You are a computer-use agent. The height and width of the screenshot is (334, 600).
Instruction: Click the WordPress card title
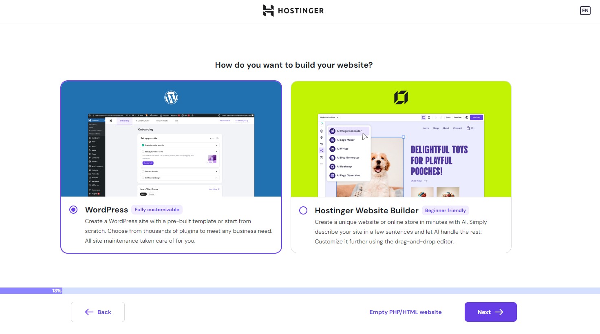tap(106, 210)
